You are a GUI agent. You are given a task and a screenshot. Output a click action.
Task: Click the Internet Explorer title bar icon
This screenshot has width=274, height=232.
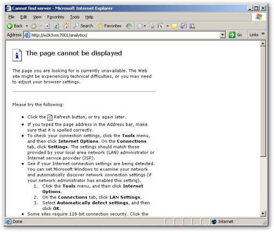pos(8,8)
